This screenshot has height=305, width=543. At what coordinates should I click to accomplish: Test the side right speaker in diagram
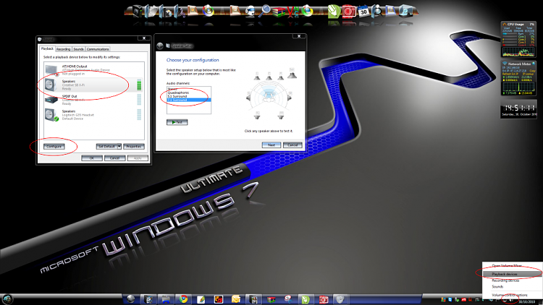pos(290,97)
